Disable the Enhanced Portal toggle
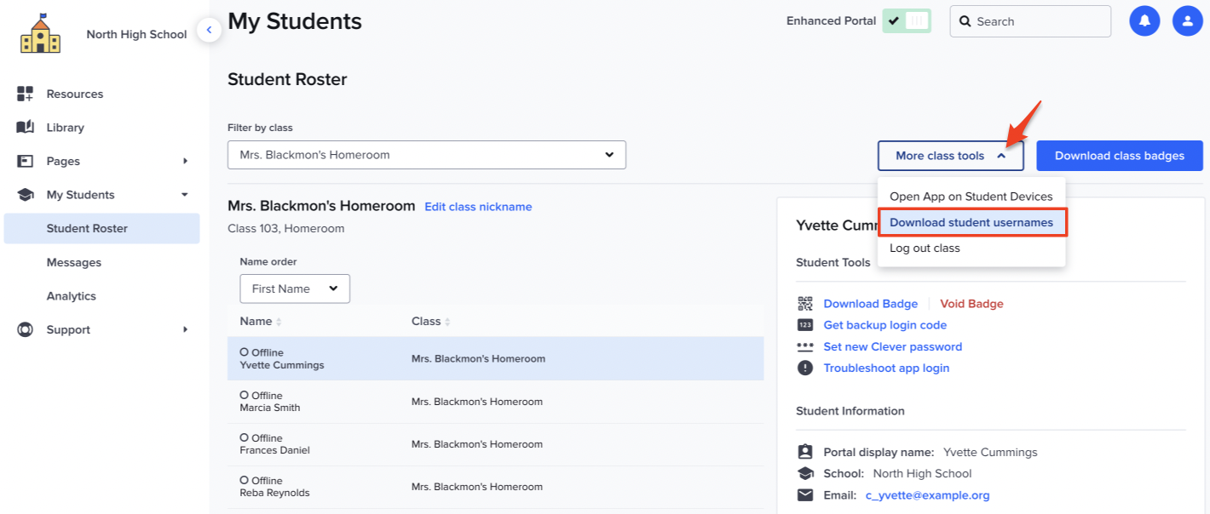The width and height of the screenshot is (1210, 514). [x=907, y=20]
